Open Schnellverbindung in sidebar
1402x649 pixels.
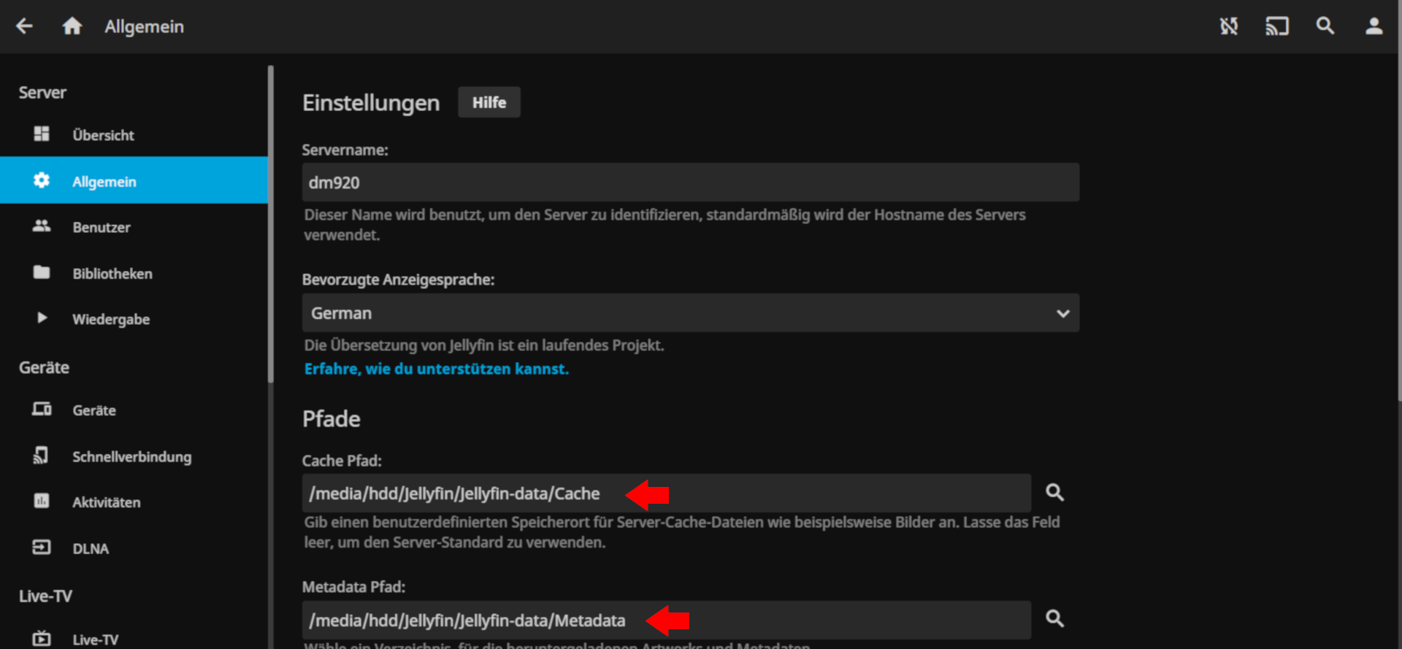point(131,457)
